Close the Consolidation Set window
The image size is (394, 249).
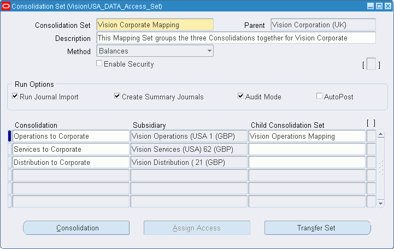tap(388, 6)
